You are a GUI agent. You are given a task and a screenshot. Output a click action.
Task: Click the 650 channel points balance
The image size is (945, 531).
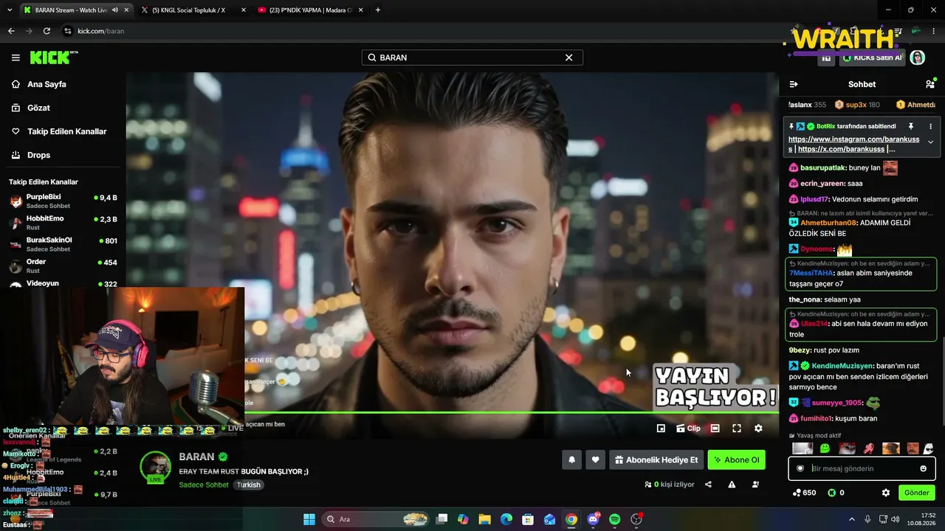click(x=804, y=493)
